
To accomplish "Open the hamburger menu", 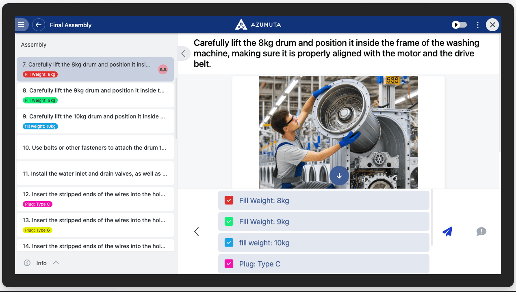I will [x=22, y=25].
